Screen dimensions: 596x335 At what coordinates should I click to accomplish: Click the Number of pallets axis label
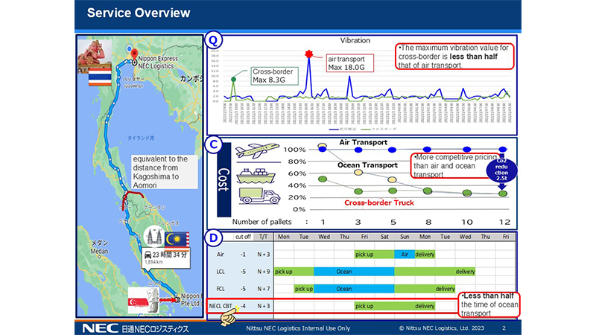pos(262,222)
